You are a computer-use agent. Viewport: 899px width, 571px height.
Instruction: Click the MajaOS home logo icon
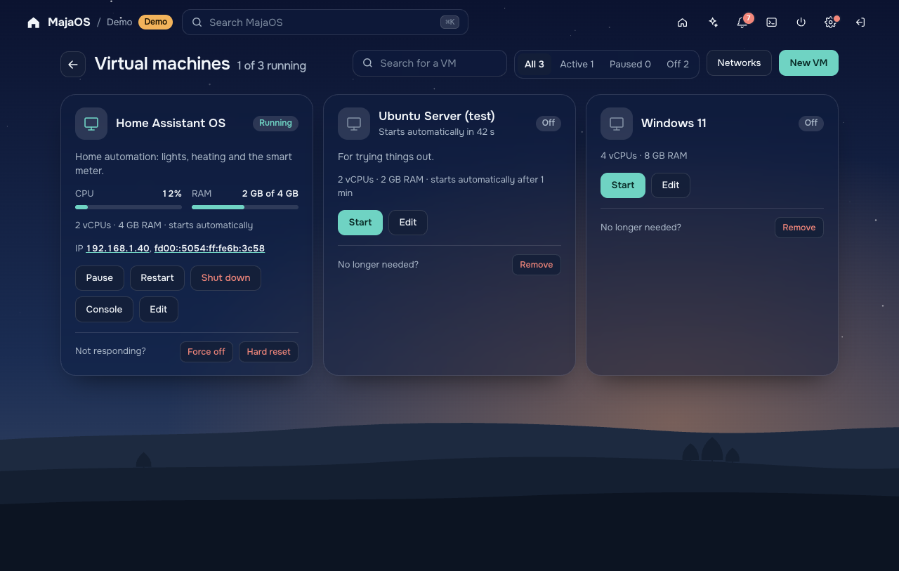[34, 22]
